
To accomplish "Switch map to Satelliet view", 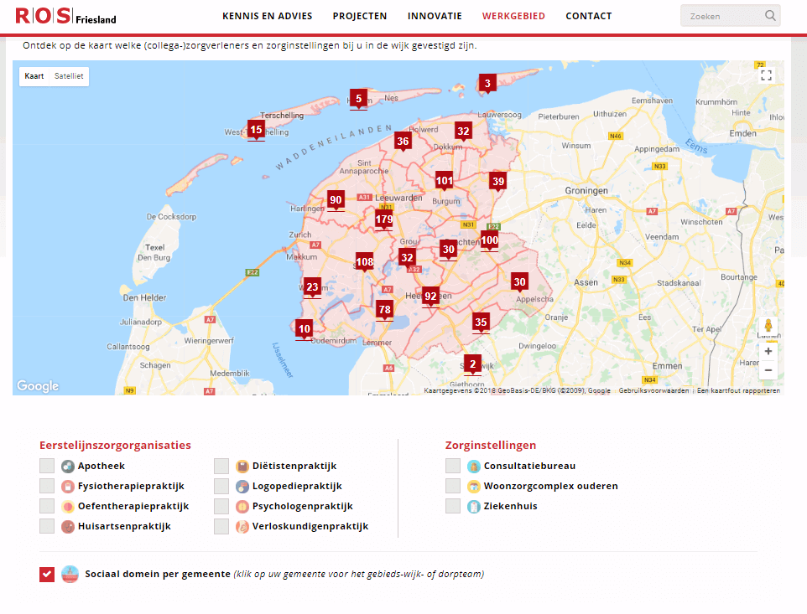I will 69,76.
